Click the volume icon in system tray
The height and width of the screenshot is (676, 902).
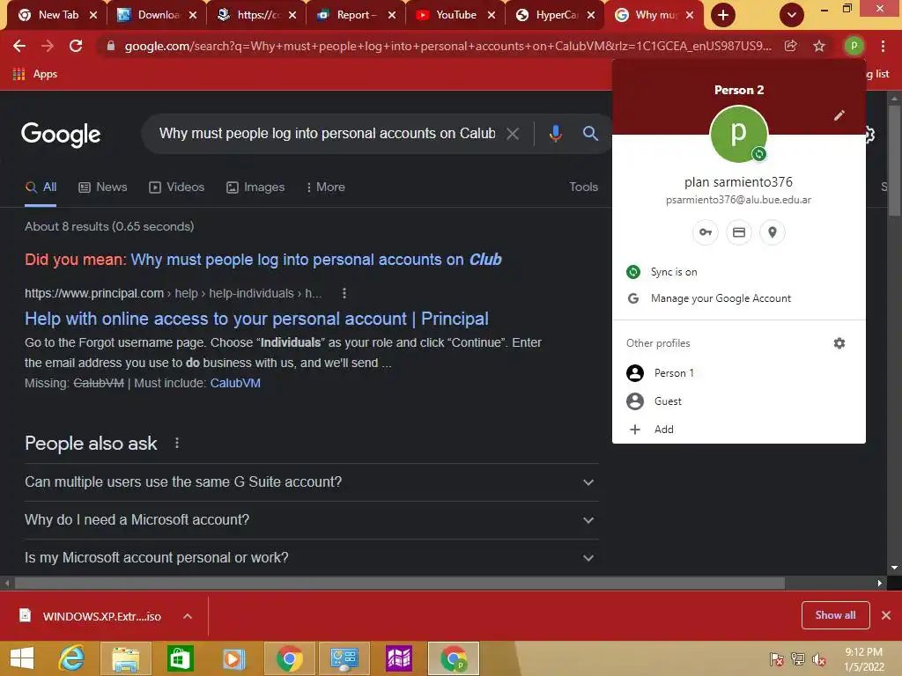[x=819, y=659]
